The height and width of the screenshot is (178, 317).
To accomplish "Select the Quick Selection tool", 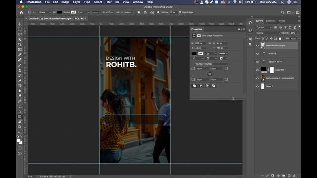I will point(20,40).
